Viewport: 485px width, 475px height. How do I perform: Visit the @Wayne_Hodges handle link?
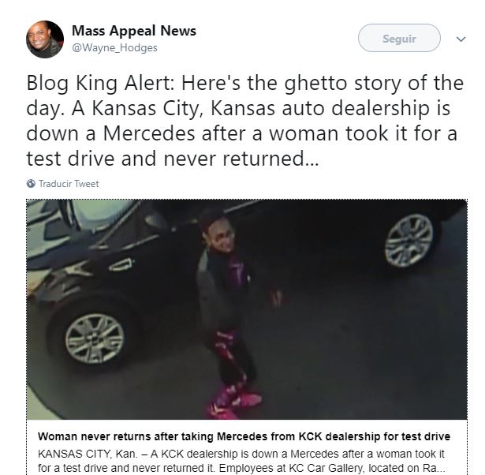pyautogui.click(x=115, y=47)
